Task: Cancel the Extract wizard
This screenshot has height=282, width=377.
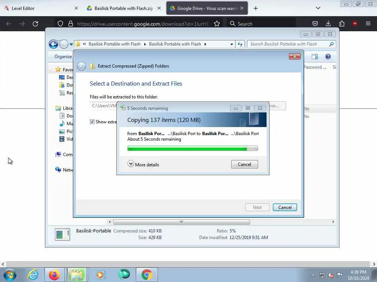Action: coord(285,207)
